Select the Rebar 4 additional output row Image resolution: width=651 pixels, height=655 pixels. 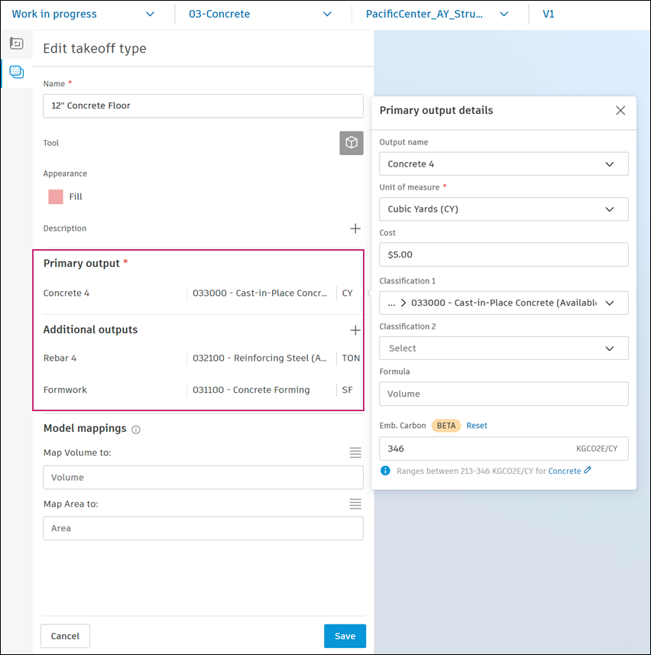(199, 358)
